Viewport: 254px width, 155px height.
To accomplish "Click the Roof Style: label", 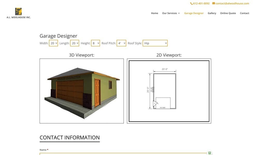I will (x=135, y=43).
